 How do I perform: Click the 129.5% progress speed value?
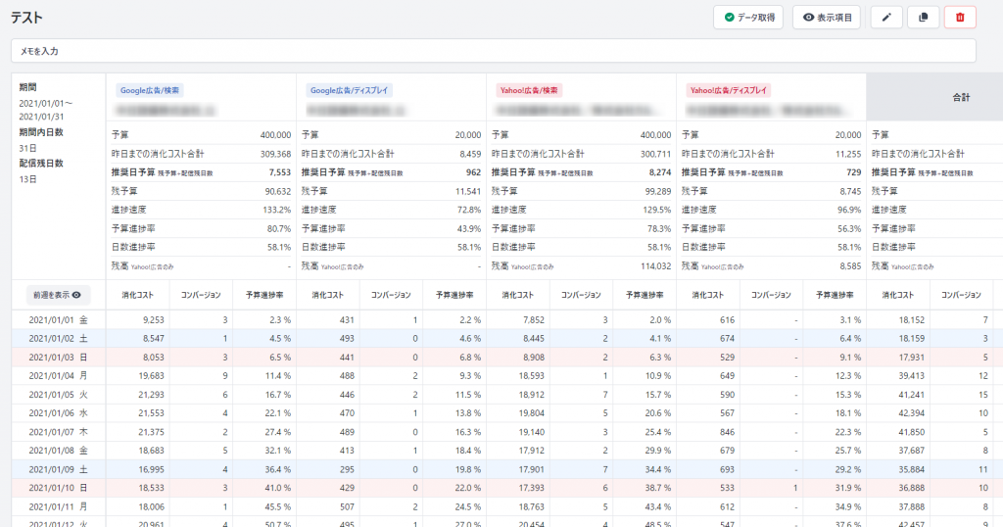coord(657,210)
